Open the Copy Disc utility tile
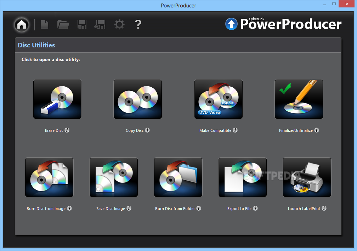This screenshot has width=357, height=251. [x=138, y=99]
